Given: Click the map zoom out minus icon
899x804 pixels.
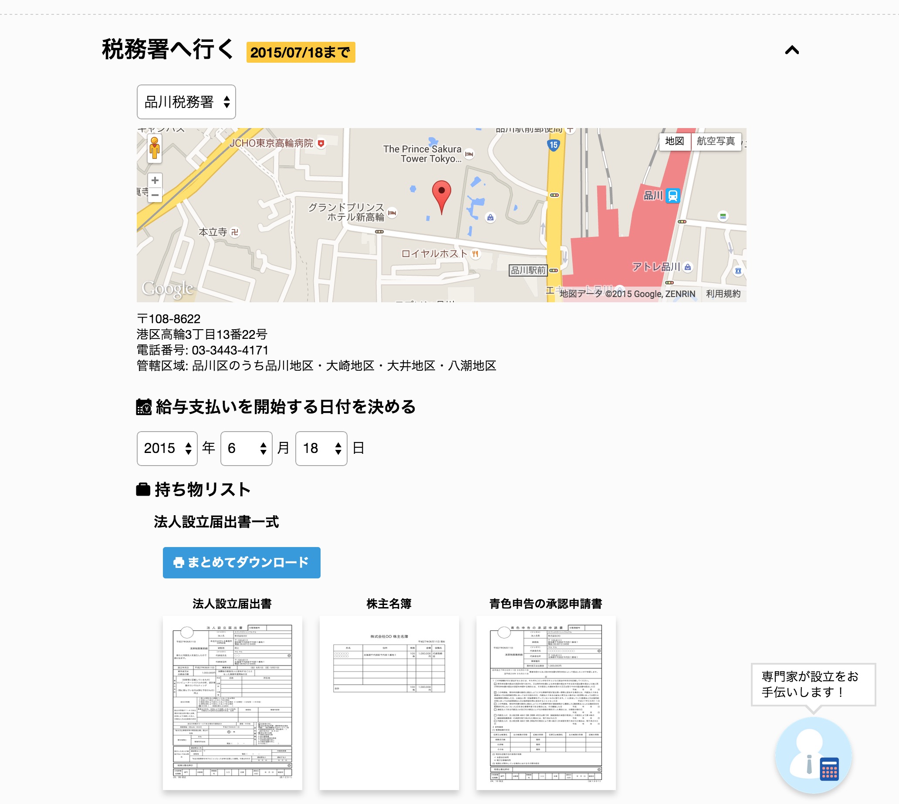Looking at the screenshot, I should pos(155,195).
